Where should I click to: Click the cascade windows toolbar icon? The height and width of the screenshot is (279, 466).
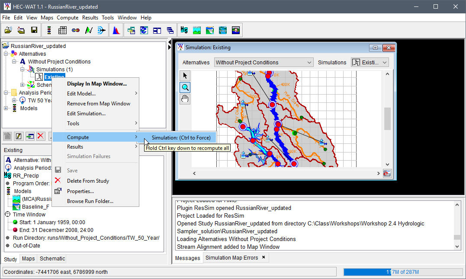(x=170, y=30)
